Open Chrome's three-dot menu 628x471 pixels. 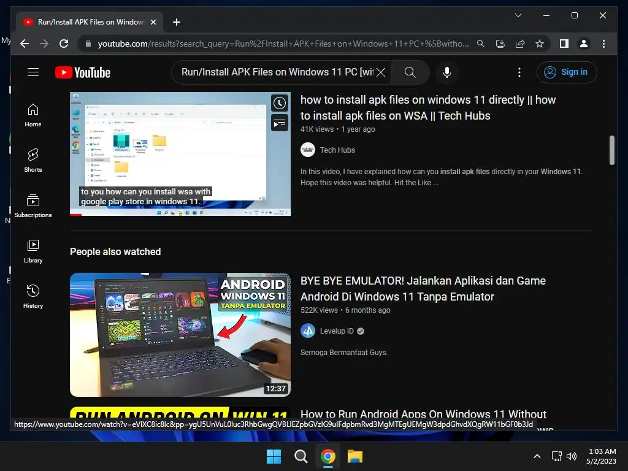(x=603, y=44)
